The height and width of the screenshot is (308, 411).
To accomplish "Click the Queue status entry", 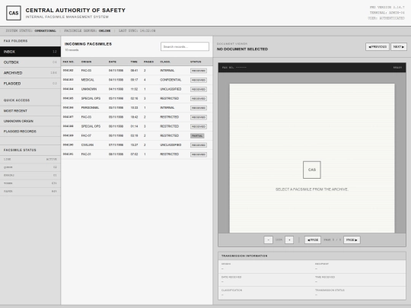I will tap(30, 167).
